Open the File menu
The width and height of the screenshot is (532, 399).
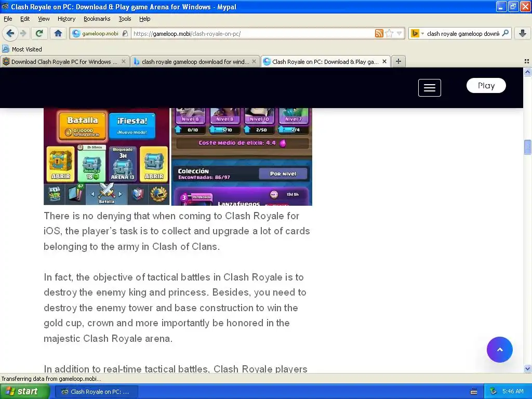point(8,19)
